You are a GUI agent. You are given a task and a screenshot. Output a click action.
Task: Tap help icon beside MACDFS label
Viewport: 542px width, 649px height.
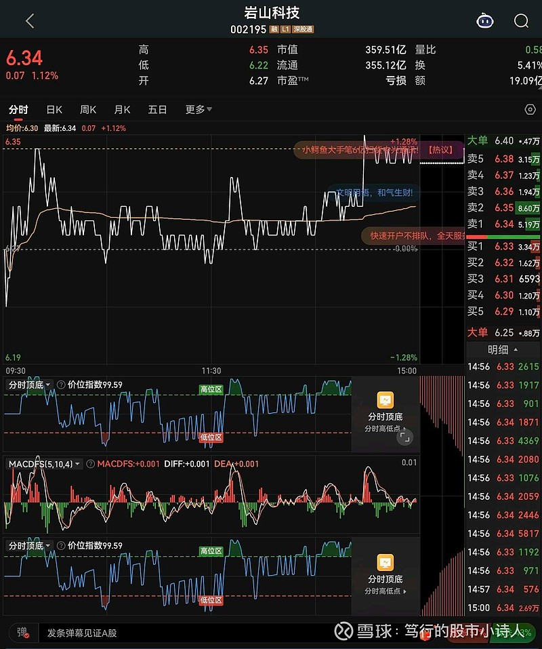(90, 464)
